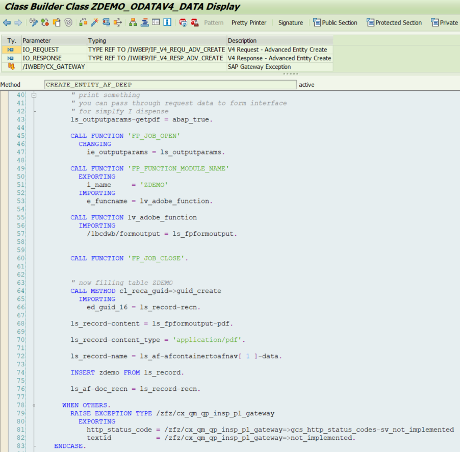Open where-used list via @ icon
This screenshot has height=452, width=460.
68,22
